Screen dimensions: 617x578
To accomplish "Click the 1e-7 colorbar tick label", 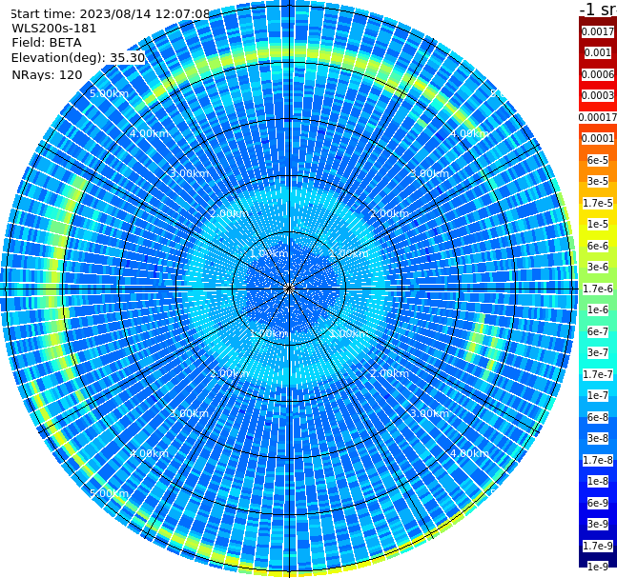I will [598, 395].
